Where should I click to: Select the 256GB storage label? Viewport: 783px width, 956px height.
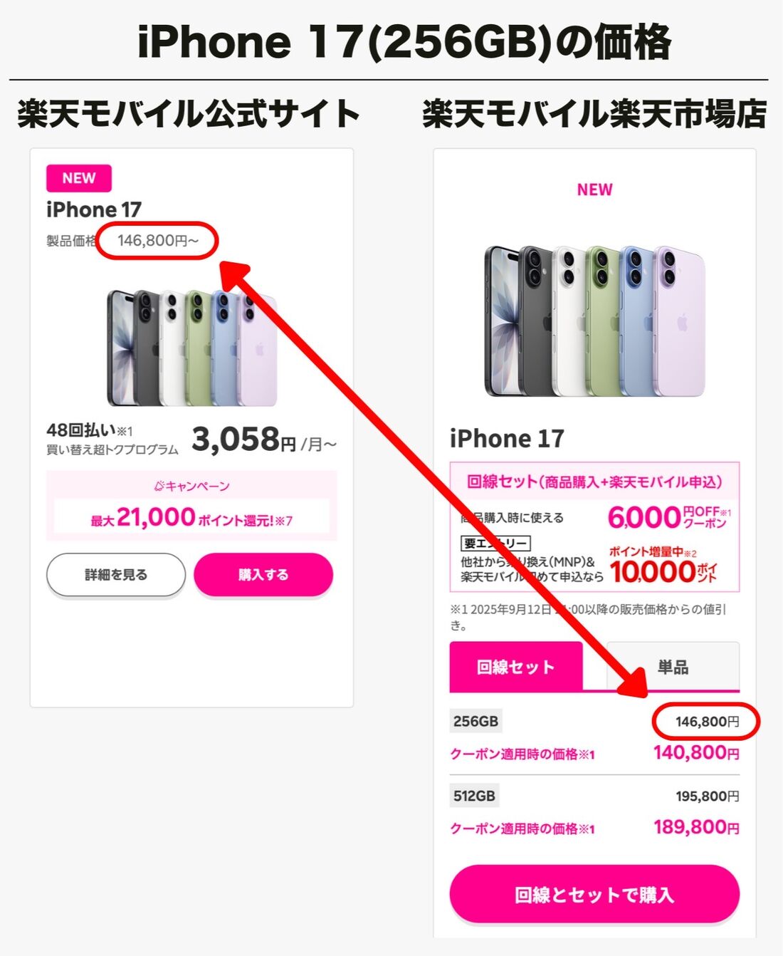[x=475, y=721]
